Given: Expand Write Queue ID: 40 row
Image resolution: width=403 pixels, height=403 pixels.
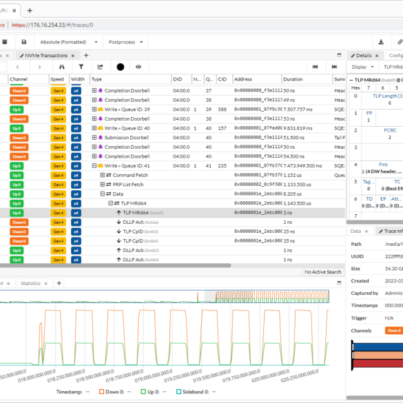Looking at the screenshot, I should point(94,128).
